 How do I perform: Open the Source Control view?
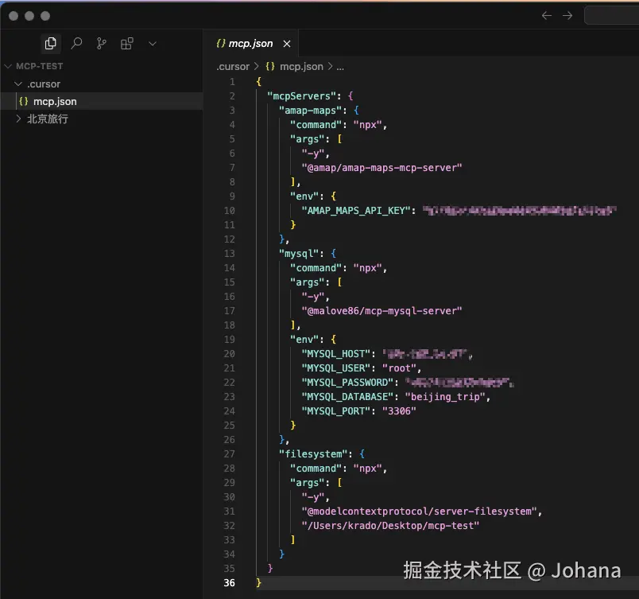click(101, 43)
